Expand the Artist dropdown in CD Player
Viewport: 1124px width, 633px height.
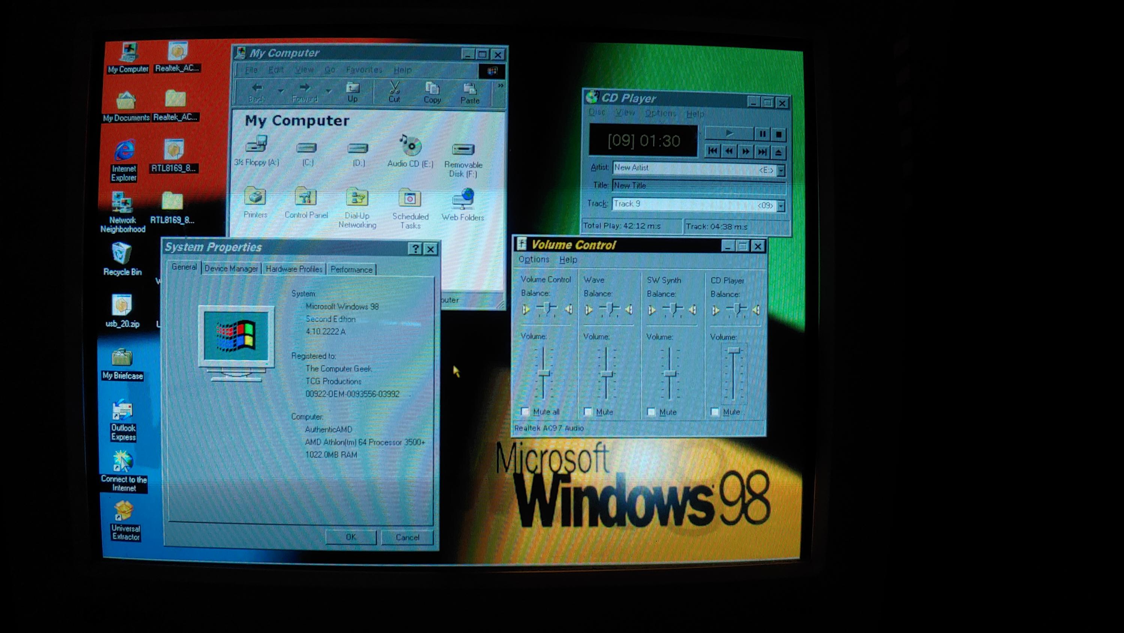(781, 170)
